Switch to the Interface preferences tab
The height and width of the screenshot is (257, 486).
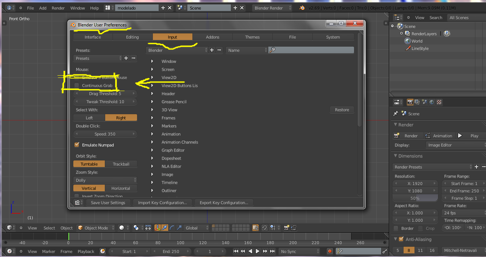point(93,37)
